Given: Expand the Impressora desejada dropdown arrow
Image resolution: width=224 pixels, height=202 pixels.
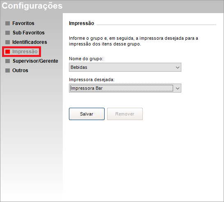Looking at the screenshot, I should (178, 89).
